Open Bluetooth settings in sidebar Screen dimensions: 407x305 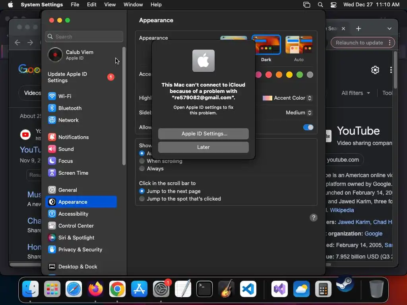coord(81,108)
